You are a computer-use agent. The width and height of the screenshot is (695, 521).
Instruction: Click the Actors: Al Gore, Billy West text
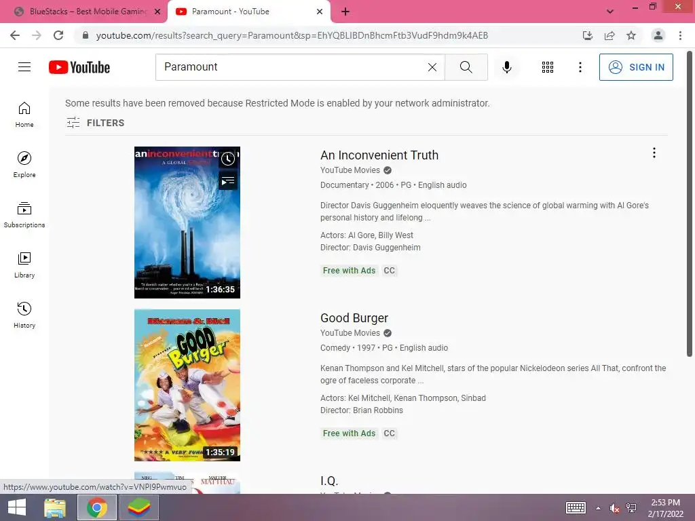click(x=367, y=235)
